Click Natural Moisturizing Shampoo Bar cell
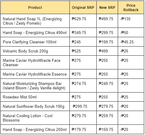The width and height of the screenshot is (145, 135). [35, 86]
